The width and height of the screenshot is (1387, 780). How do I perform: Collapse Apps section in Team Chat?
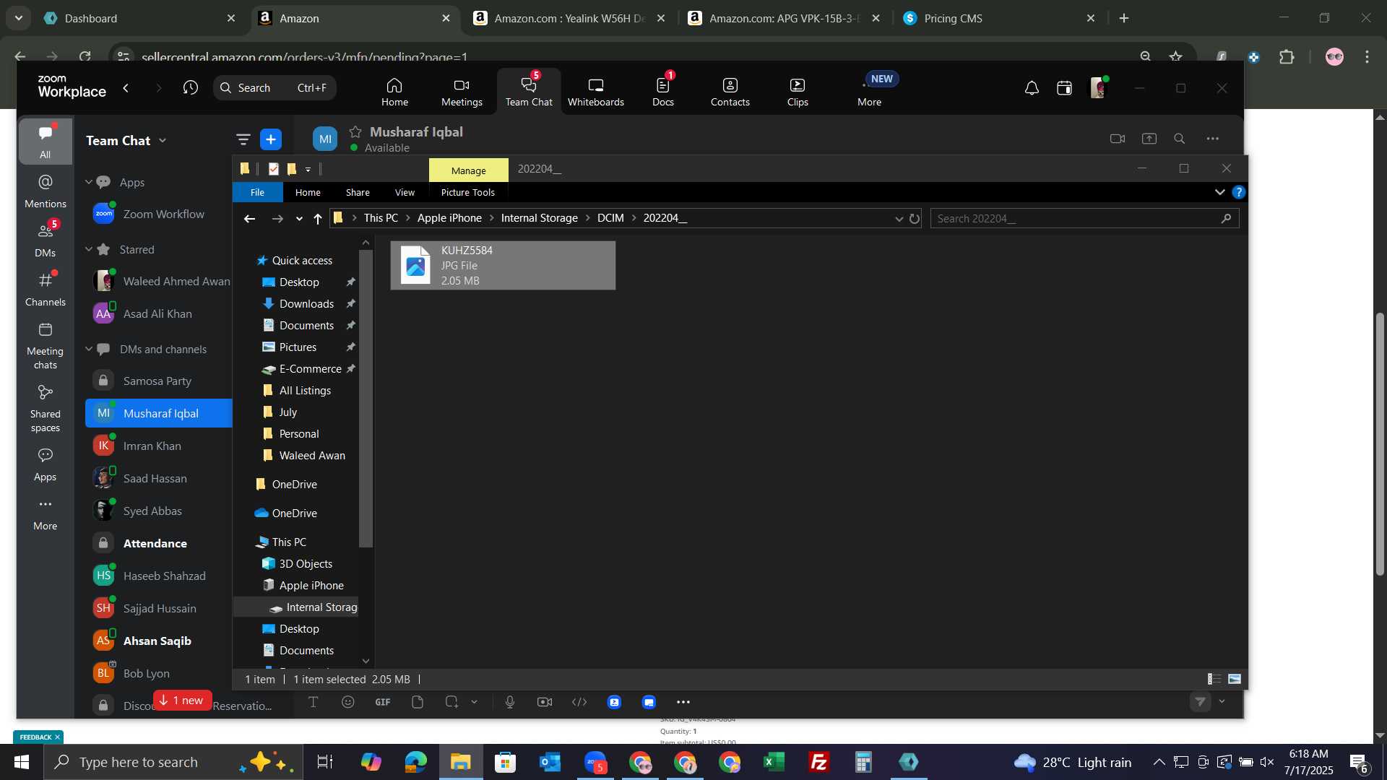[88, 182]
